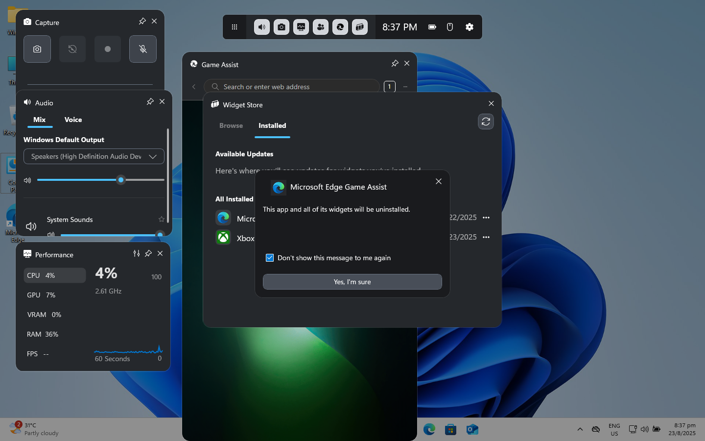Expand the Speakers output device dropdown
Screen dimensions: 705x441
pyautogui.click(x=94, y=156)
